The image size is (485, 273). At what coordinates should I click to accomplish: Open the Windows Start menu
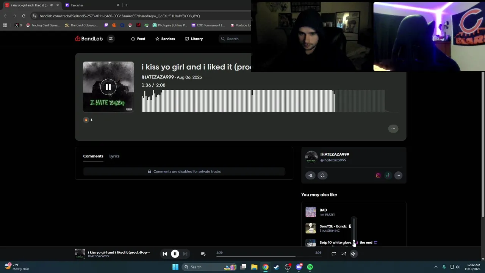click(175, 267)
